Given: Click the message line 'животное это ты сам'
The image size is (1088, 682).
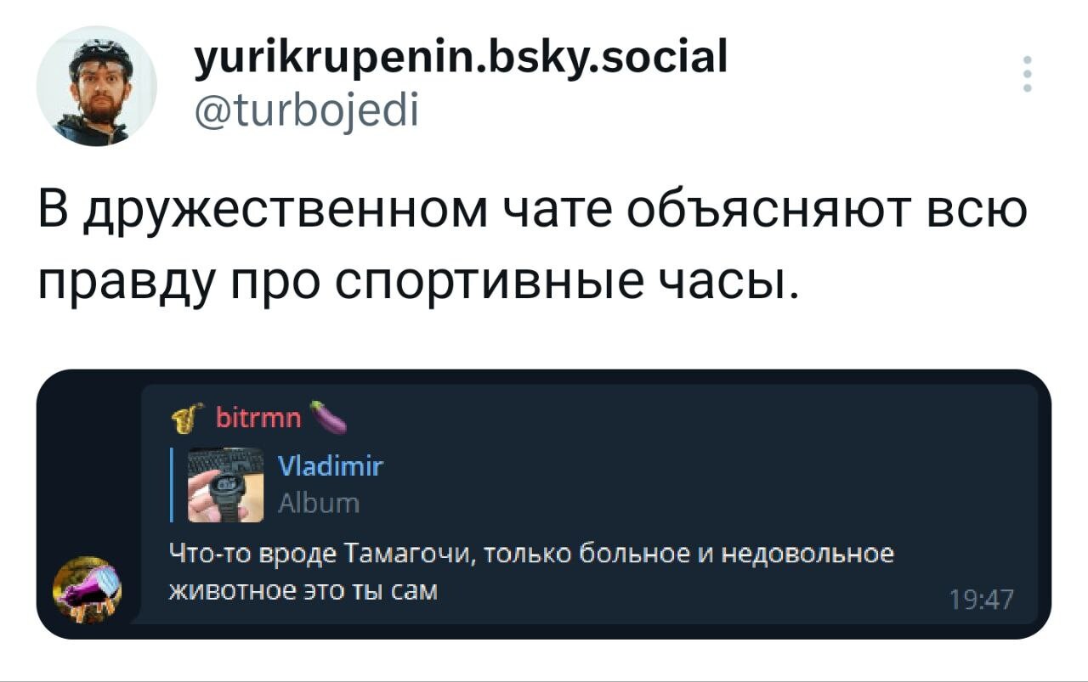Looking at the screenshot, I should click(303, 589).
